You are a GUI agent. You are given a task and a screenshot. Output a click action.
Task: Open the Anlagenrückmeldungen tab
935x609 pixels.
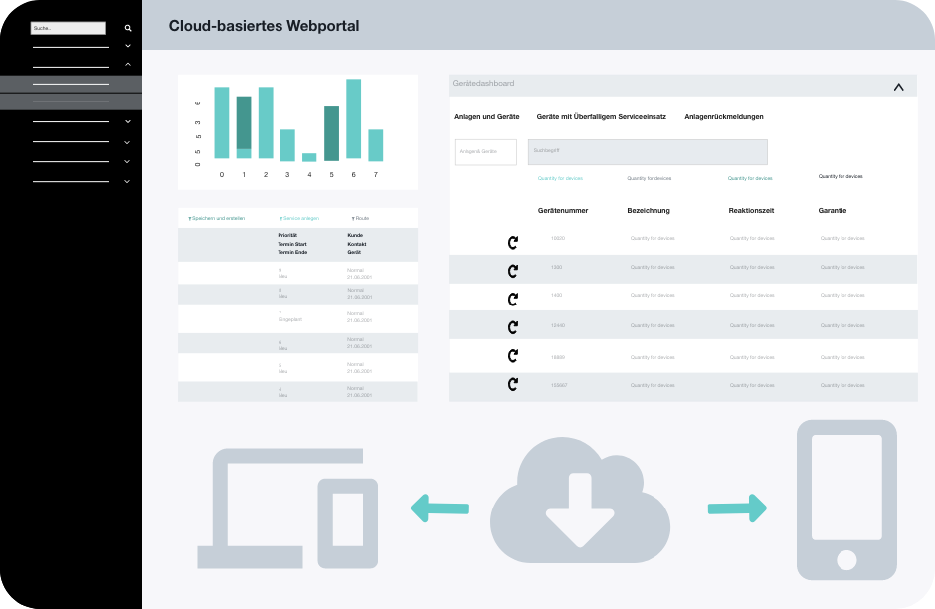click(723, 116)
